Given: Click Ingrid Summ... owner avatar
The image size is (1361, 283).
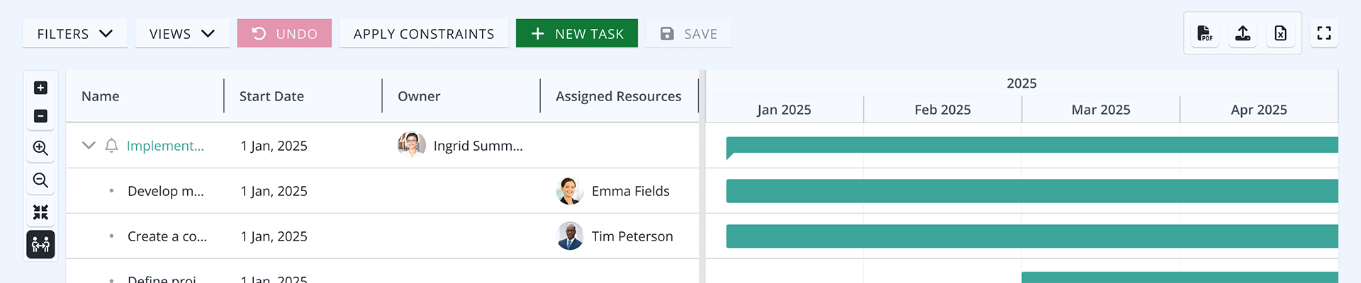Looking at the screenshot, I should (412, 145).
